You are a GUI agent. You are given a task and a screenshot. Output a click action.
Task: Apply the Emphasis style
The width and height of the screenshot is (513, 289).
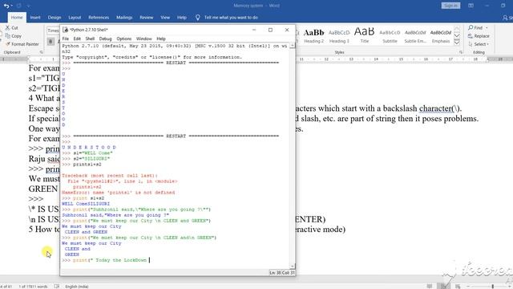point(441,36)
